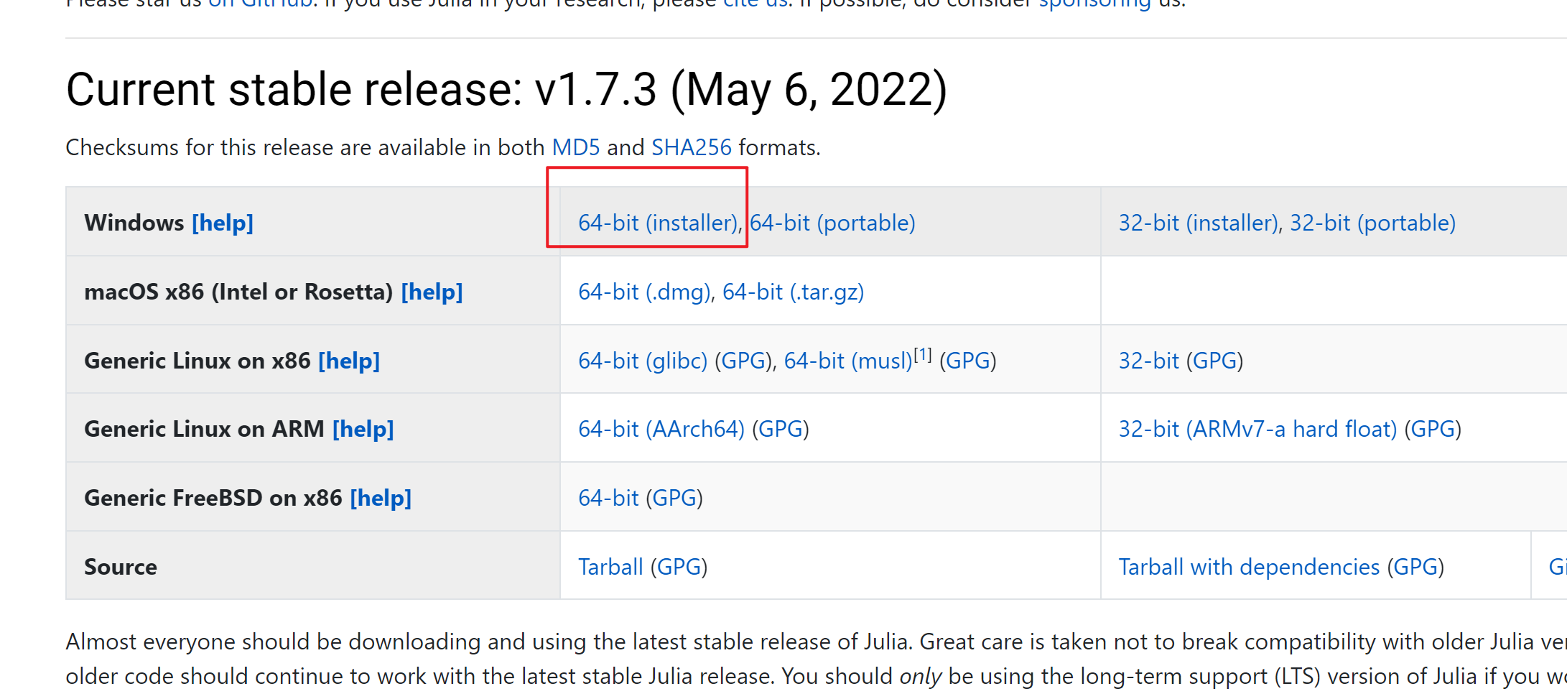Viewport: 1567px width, 699px height.
Task: Download Windows 64-bit (portable) version
Action: [832, 223]
